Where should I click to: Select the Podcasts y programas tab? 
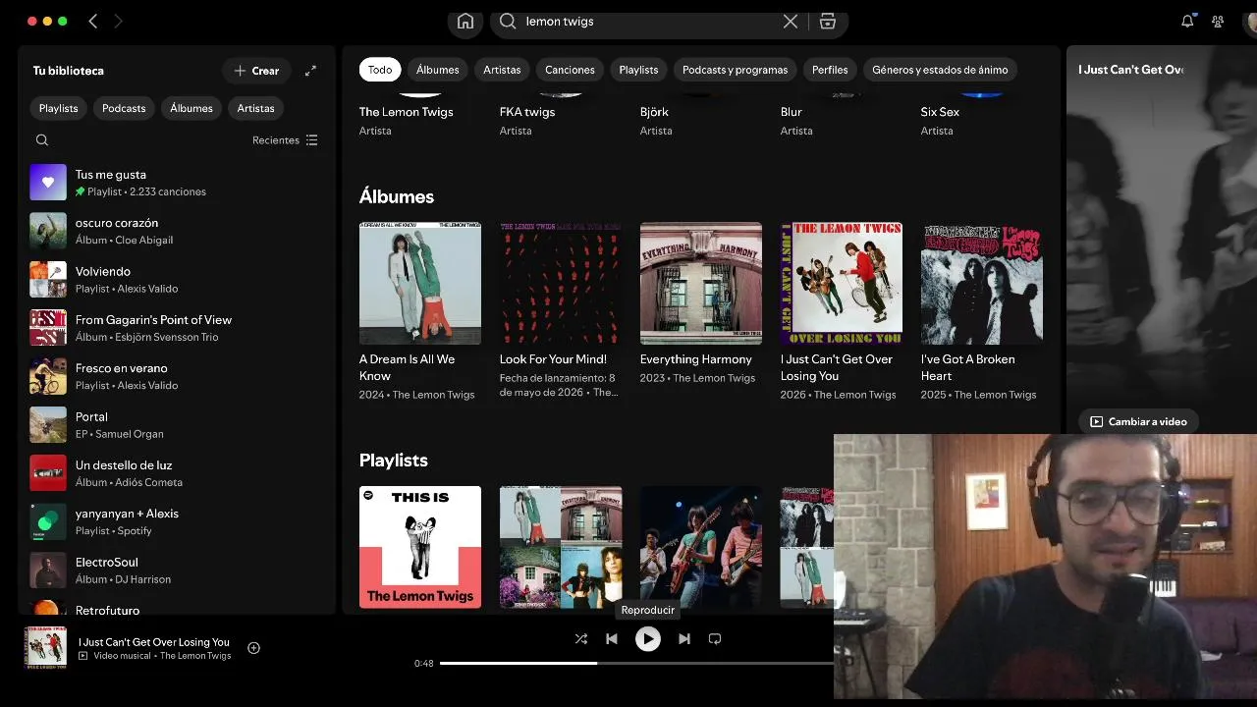pos(736,70)
